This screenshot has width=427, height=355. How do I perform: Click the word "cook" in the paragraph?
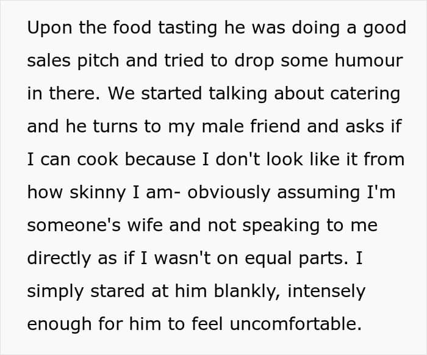98,160
